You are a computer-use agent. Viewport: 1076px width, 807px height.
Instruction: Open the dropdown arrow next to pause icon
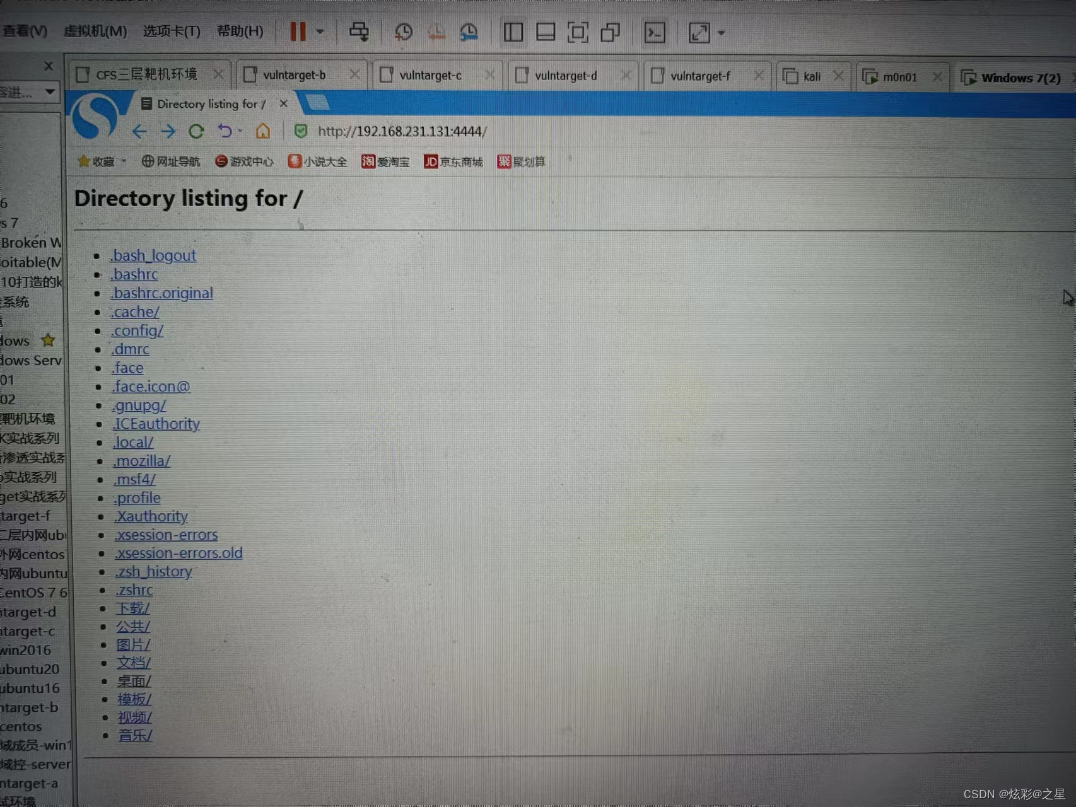[320, 32]
